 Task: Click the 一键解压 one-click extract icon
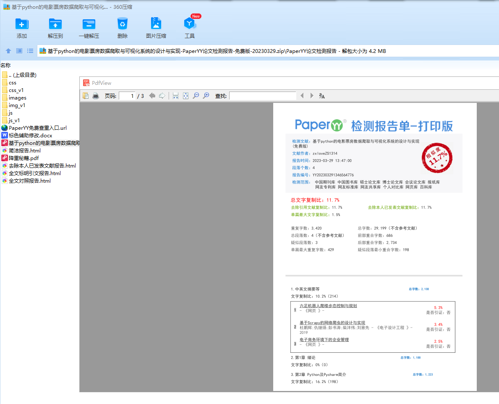click(x=89, y=24)
